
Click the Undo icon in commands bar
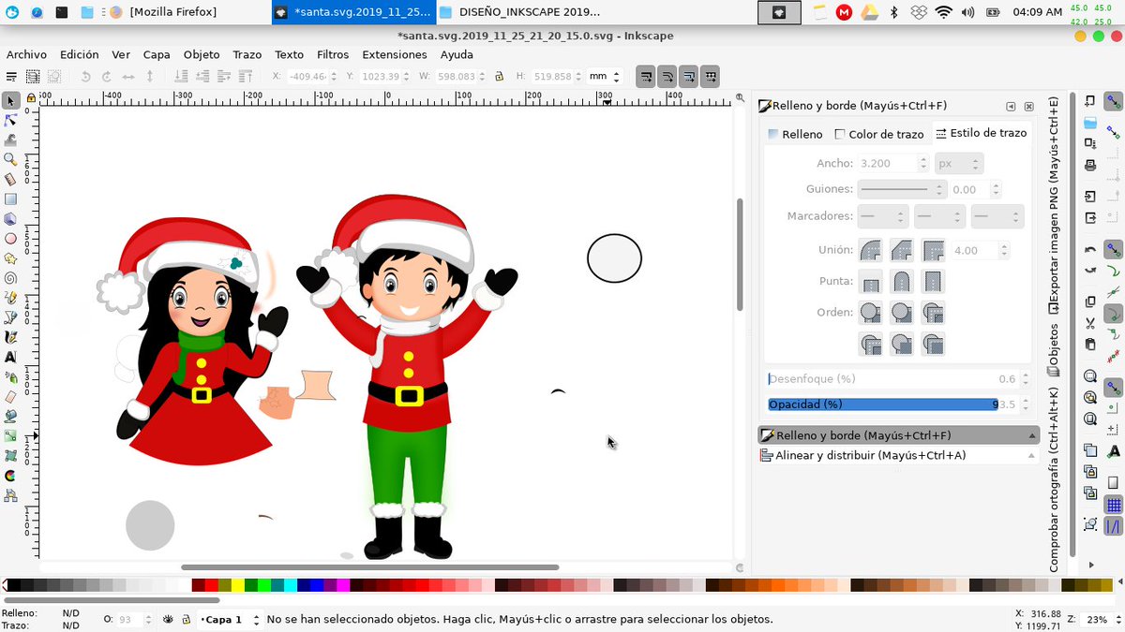point(1090,250)
